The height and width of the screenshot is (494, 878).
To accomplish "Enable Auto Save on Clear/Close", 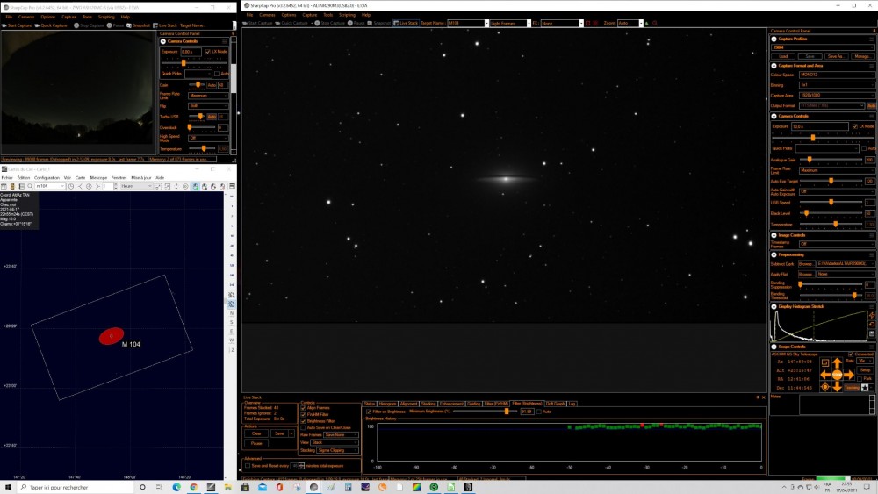I will pos(303,428).
